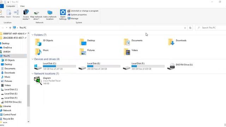
Task: Open Settings gear in the ribbon
Action: pos(63,15)
